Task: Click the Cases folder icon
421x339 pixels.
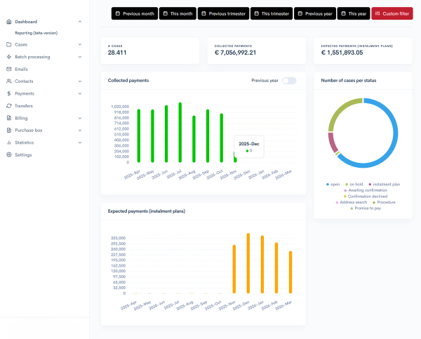Action: (x=9, y=44)
